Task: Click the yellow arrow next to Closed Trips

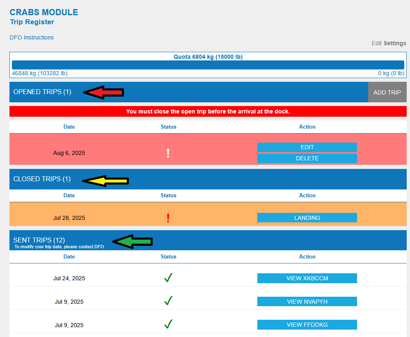Action: tap(105, 180)
